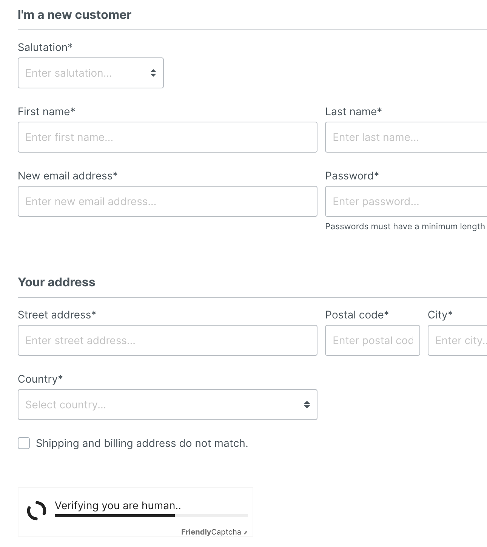Click the Enter first name input field

coord(167,137)
